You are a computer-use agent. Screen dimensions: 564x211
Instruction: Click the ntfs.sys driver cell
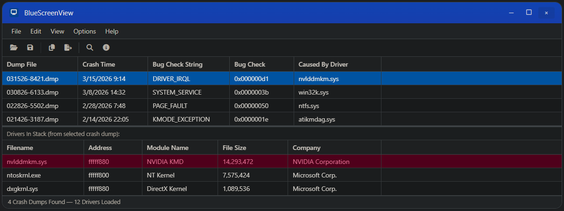click(x=309, y=106)
